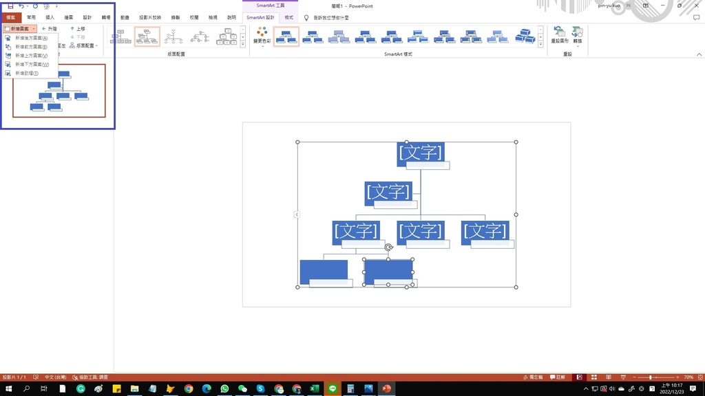Switch to Reading view icon
The image size is (705, 396).
click(x=609, y=377)
